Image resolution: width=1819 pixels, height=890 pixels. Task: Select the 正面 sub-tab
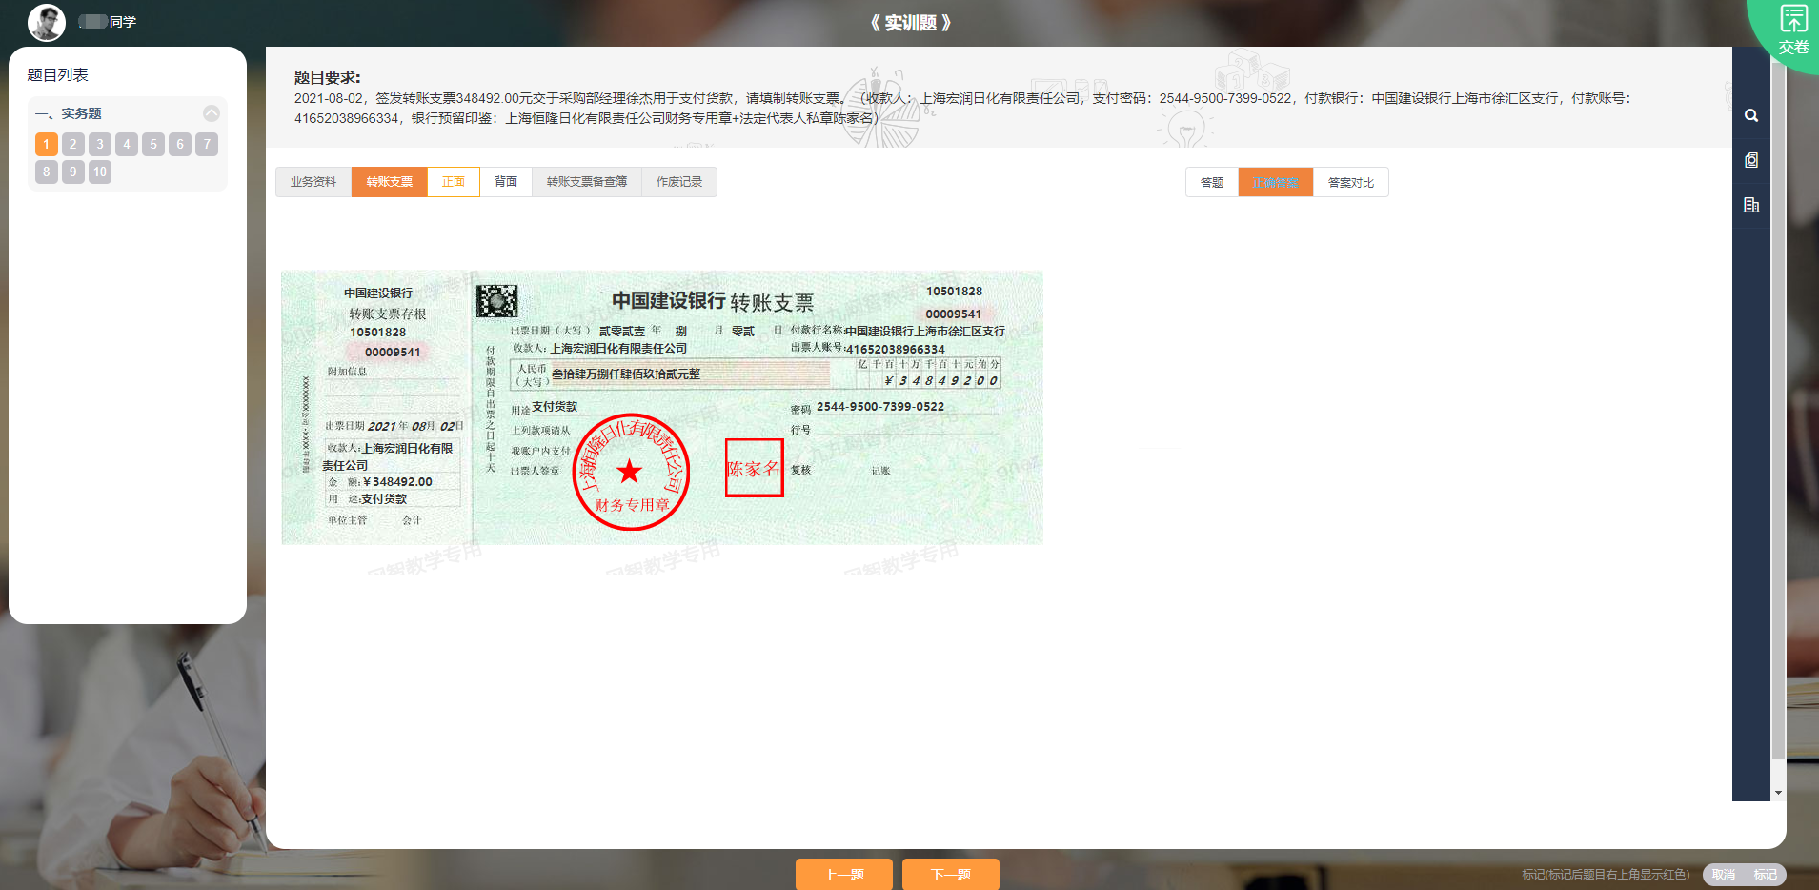[x=454, y=182]
